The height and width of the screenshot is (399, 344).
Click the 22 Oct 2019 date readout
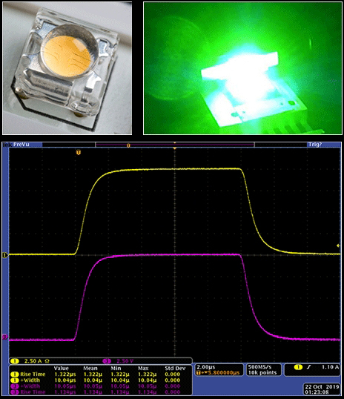pos(322,387)
